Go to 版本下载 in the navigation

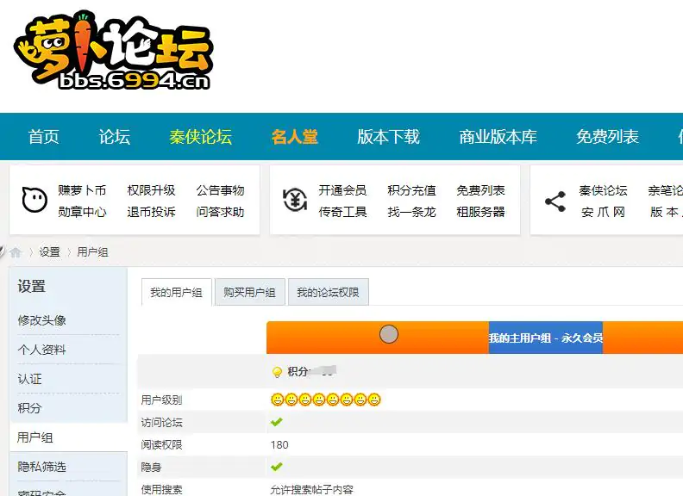pos(388,137)
